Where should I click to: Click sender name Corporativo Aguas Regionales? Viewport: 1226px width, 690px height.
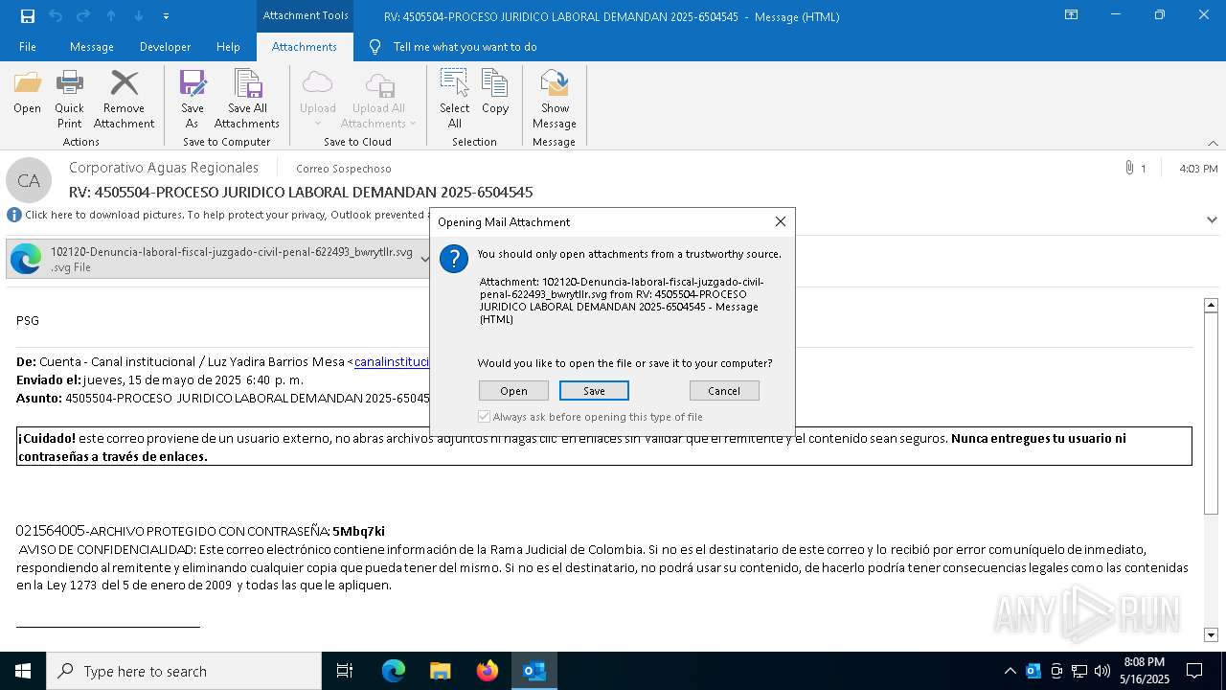(164, 168)
